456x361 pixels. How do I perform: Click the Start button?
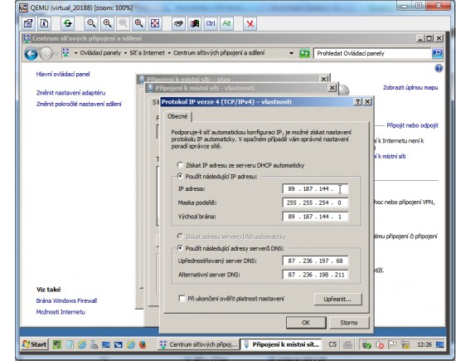(35, 344)
